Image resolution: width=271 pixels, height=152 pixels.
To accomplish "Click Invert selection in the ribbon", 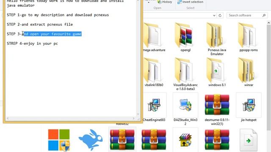I will [190, 2].
